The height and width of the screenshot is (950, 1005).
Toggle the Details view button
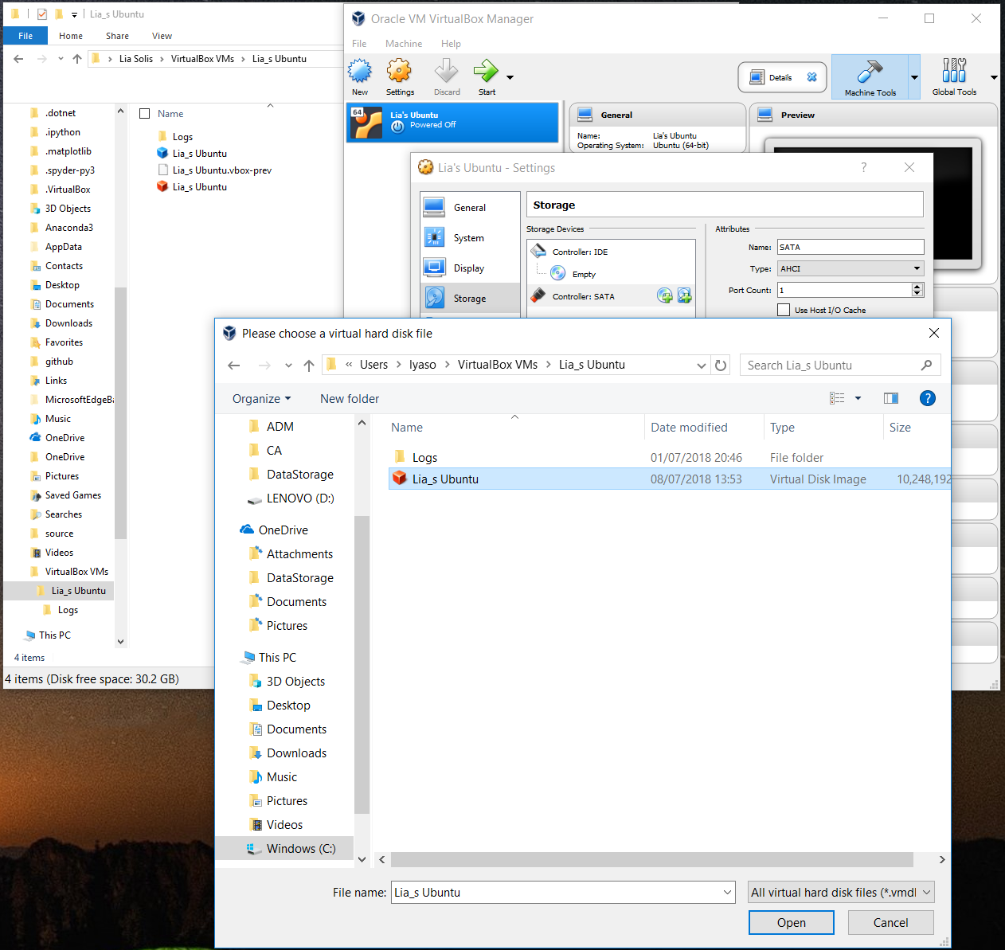pos(782,76)
